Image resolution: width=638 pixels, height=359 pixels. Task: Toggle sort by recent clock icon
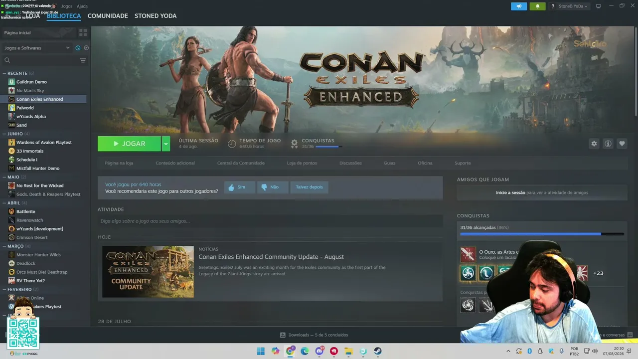click(x=78, y=48)
